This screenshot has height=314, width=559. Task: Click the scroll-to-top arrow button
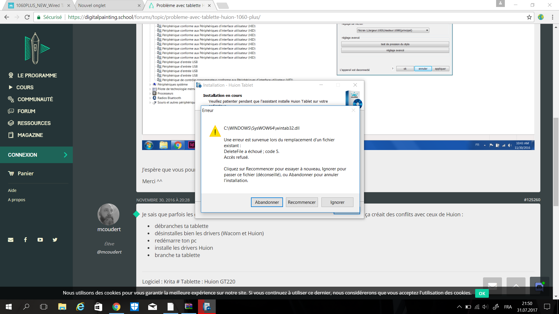pos(516,286)
